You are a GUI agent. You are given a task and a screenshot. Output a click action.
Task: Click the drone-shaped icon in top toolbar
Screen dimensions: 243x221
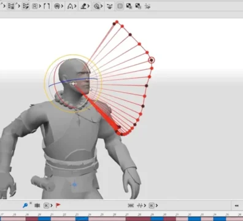(110, 6)
